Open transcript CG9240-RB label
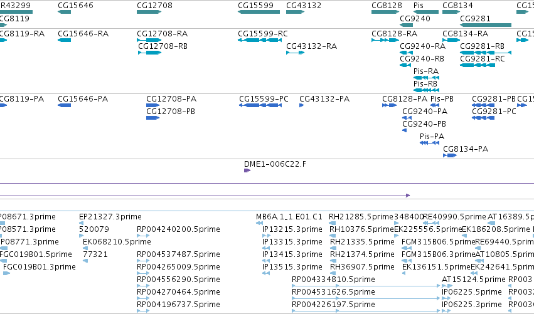Screen dimensions: 534x314 pos(422,58)
